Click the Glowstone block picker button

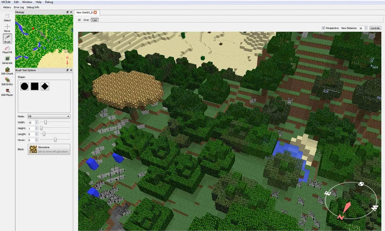49,149
